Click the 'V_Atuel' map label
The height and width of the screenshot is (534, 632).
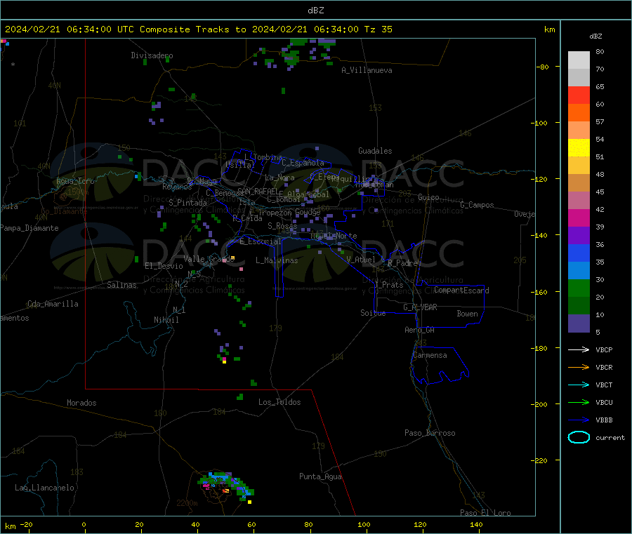[361, 260]
